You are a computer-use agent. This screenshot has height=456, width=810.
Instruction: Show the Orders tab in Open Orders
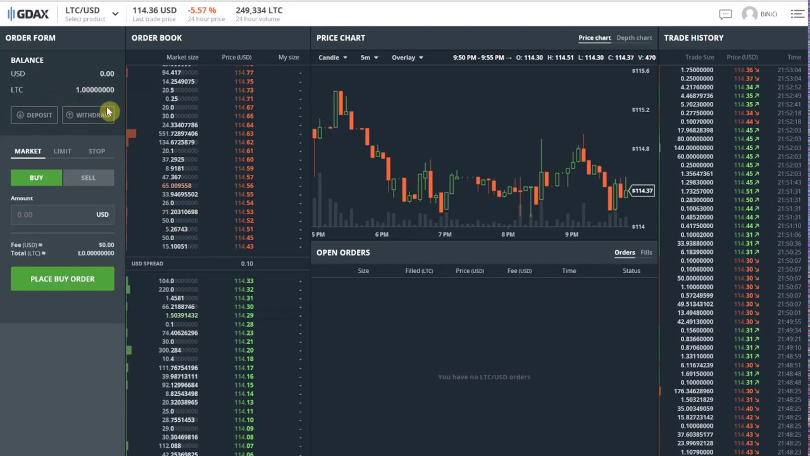tap(625, 253)
